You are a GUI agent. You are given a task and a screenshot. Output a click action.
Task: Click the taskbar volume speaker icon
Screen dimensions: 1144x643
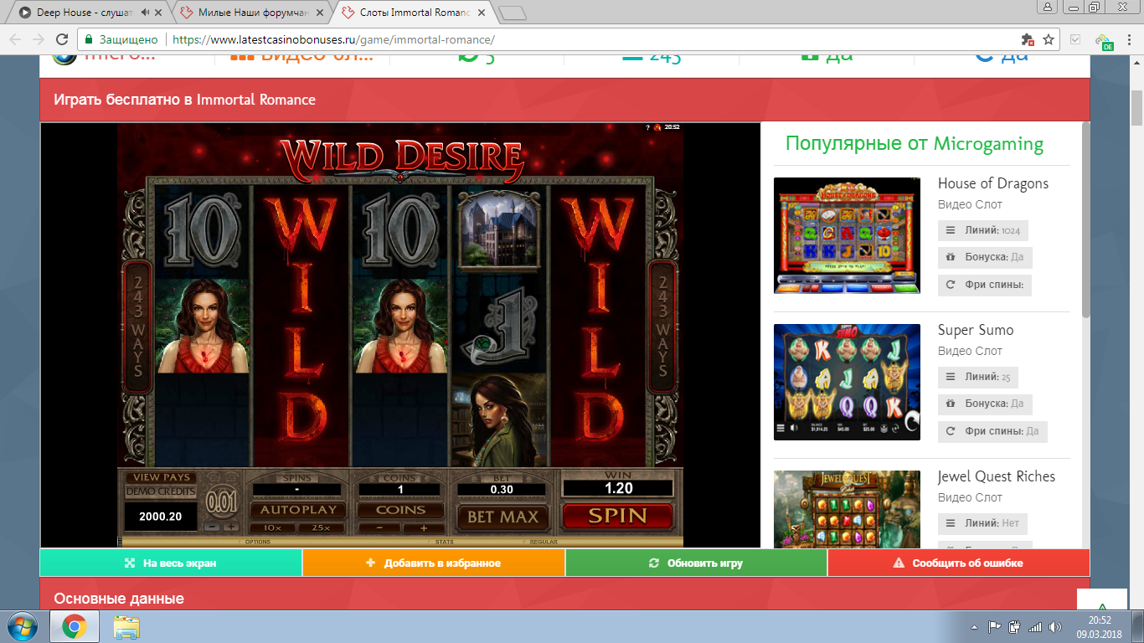pyautogui.click(x=1055, y=626)
